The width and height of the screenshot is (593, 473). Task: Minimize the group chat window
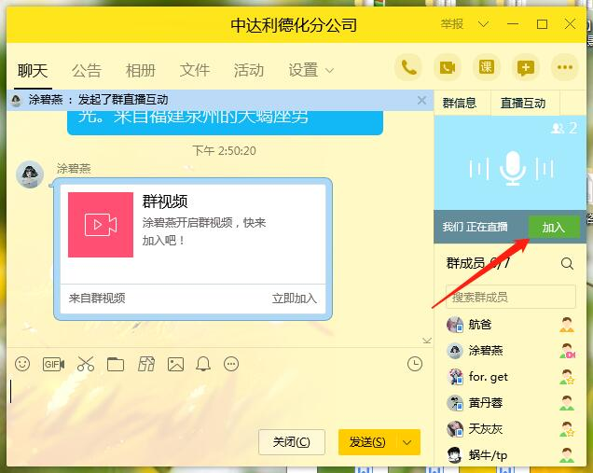tap(513, 24)
